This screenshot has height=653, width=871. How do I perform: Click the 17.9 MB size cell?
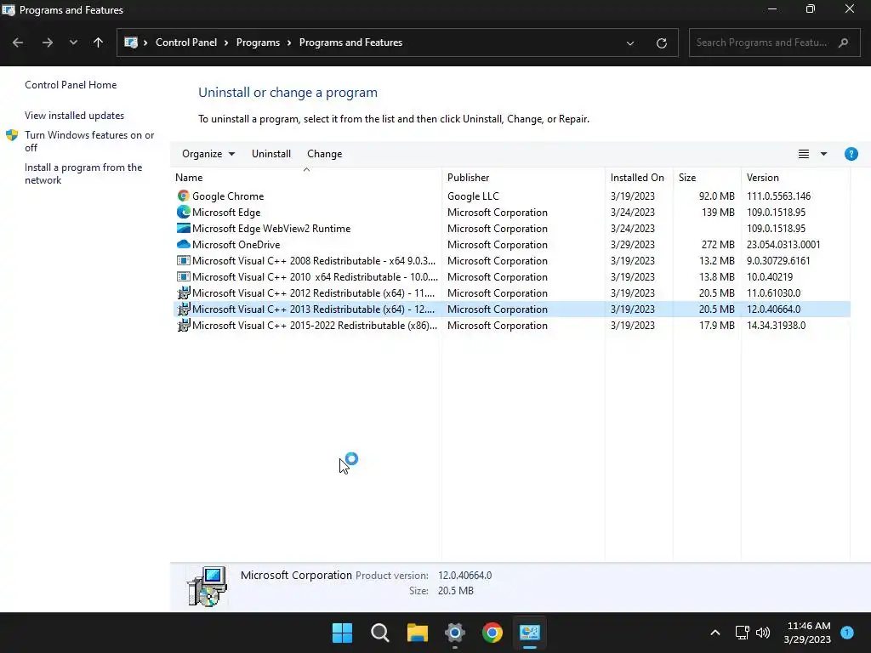tap(716, 325)
